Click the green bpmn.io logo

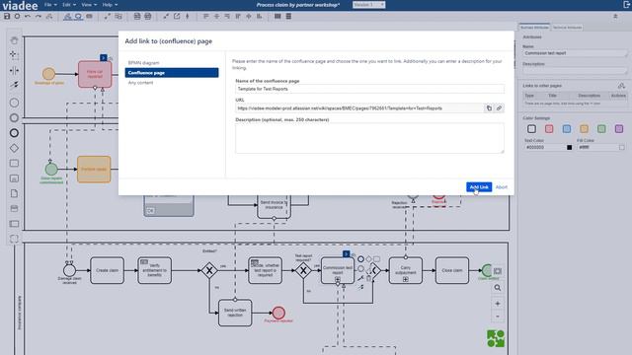coord(496,338)
